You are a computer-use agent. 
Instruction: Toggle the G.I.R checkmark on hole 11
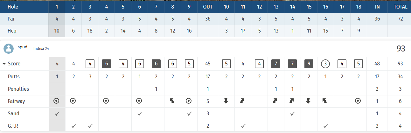tap(243, 126)
